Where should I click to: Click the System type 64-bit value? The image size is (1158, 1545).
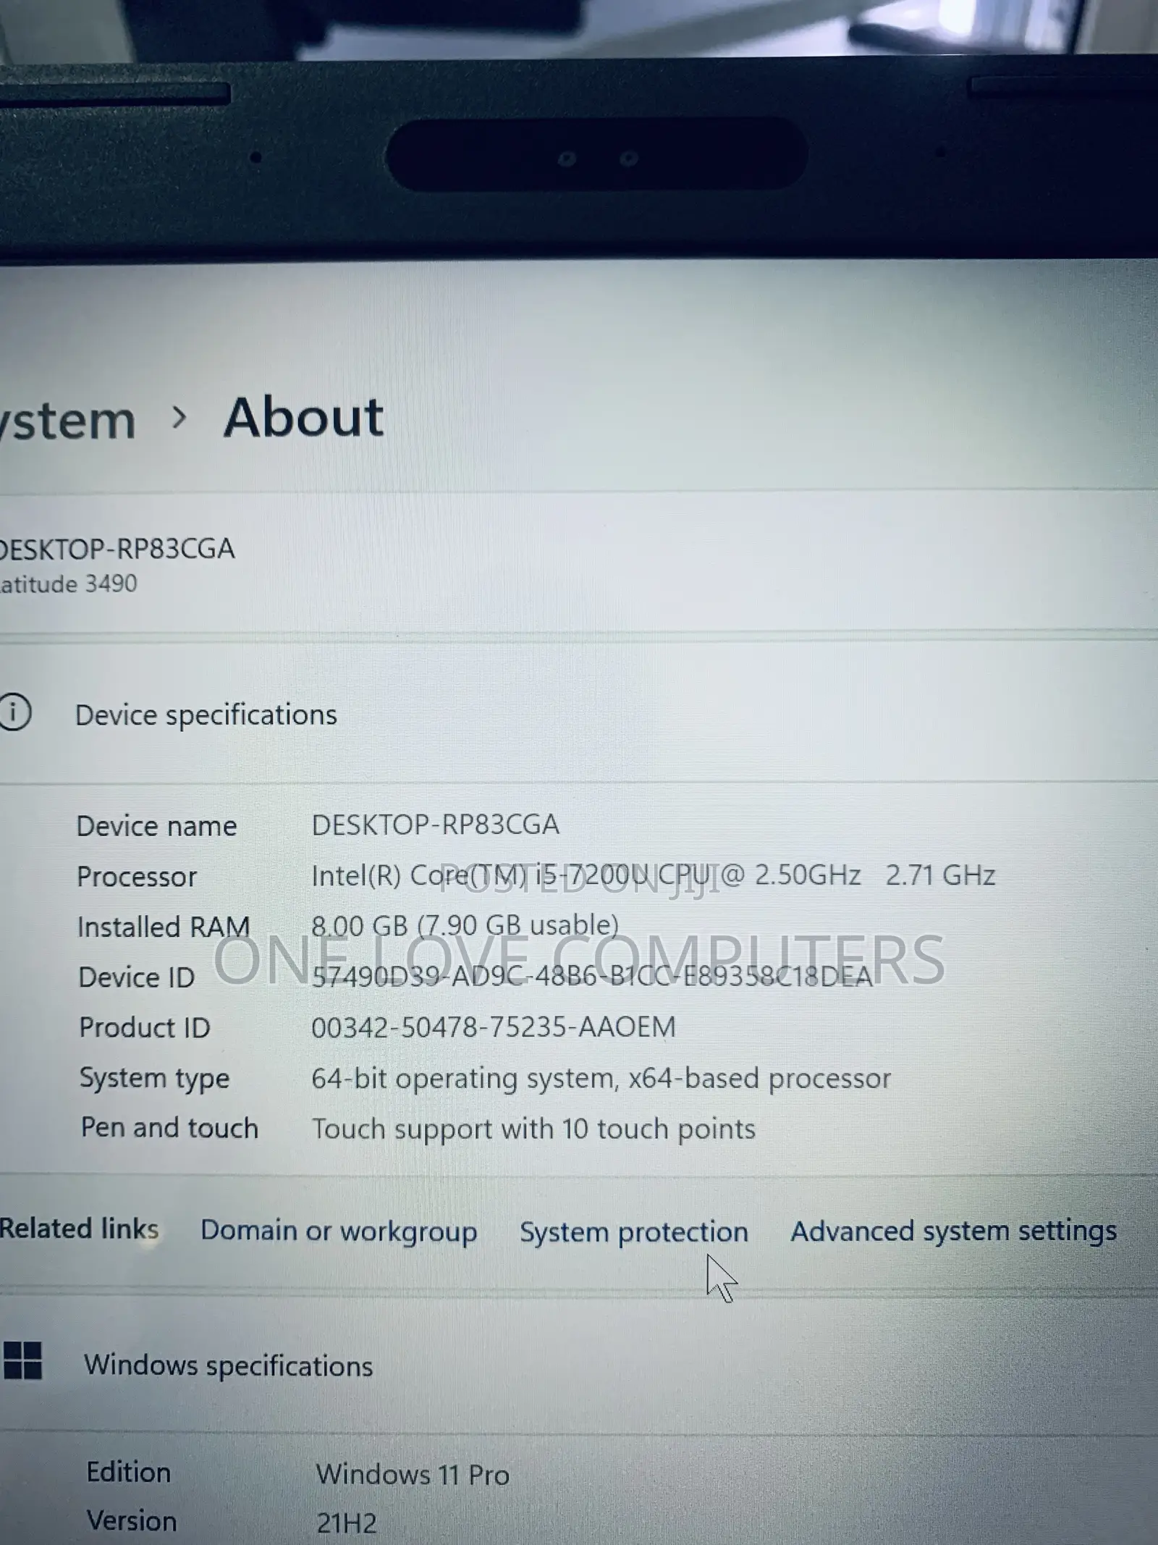[601, 1079]
